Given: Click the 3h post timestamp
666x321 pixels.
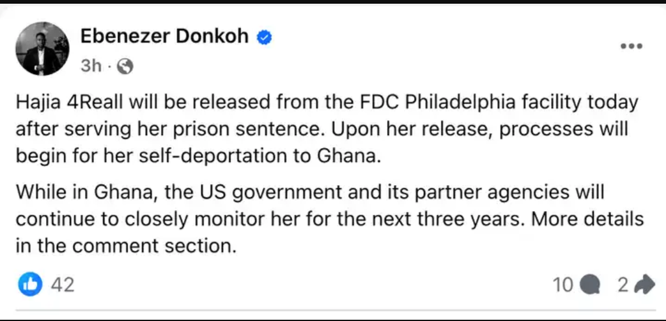Looking at the screenshot, I should (x=91, y=66).
